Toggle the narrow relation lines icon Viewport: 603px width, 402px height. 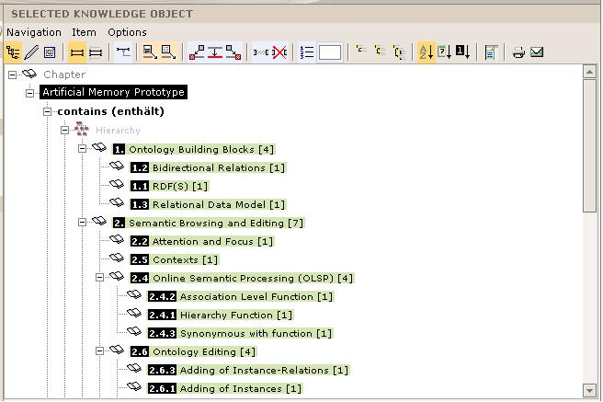tap(96, 52)
